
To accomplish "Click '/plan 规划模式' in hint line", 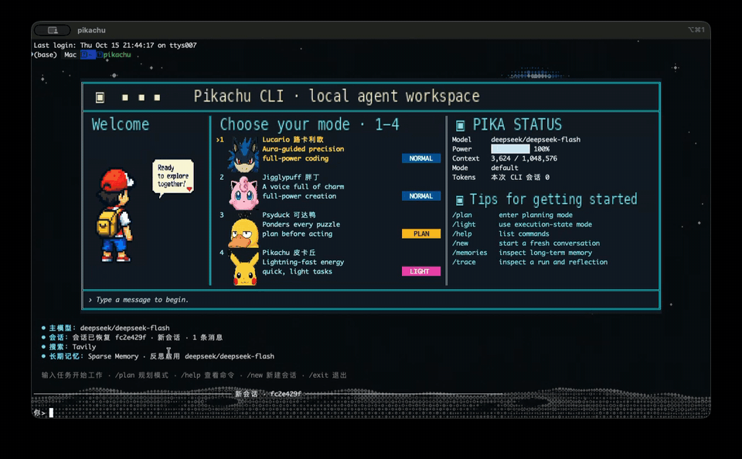I will click(x=141, y=376).
